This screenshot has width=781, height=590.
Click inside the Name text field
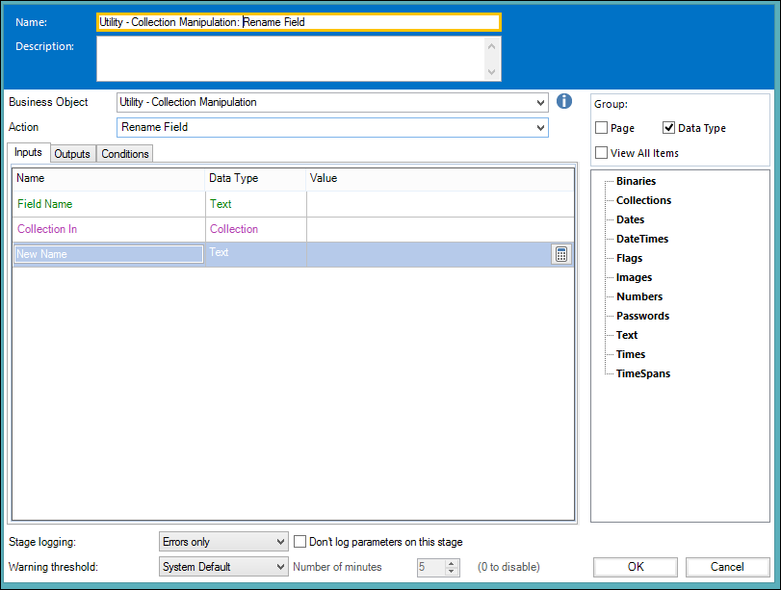299,22
